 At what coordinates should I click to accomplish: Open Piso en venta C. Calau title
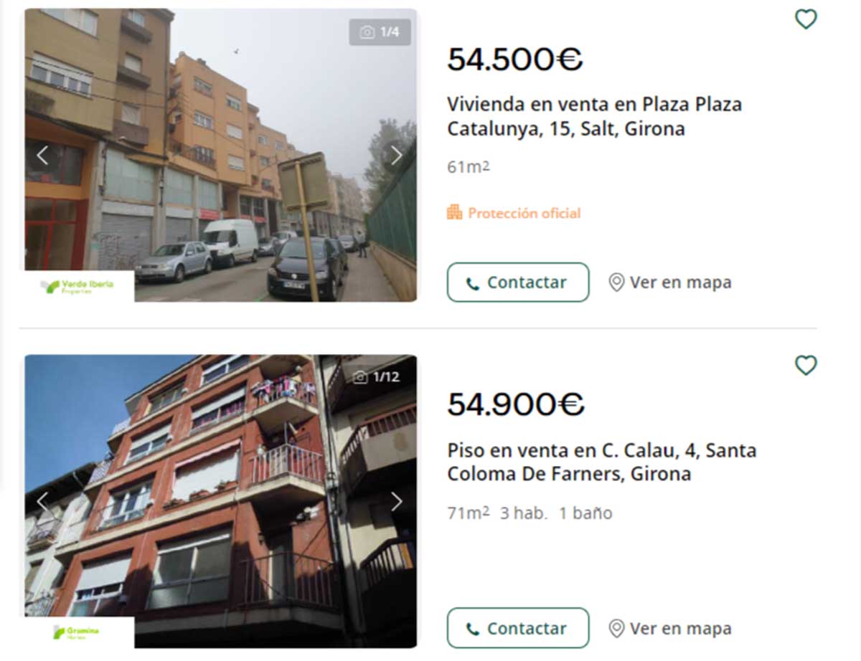point(602,462)
